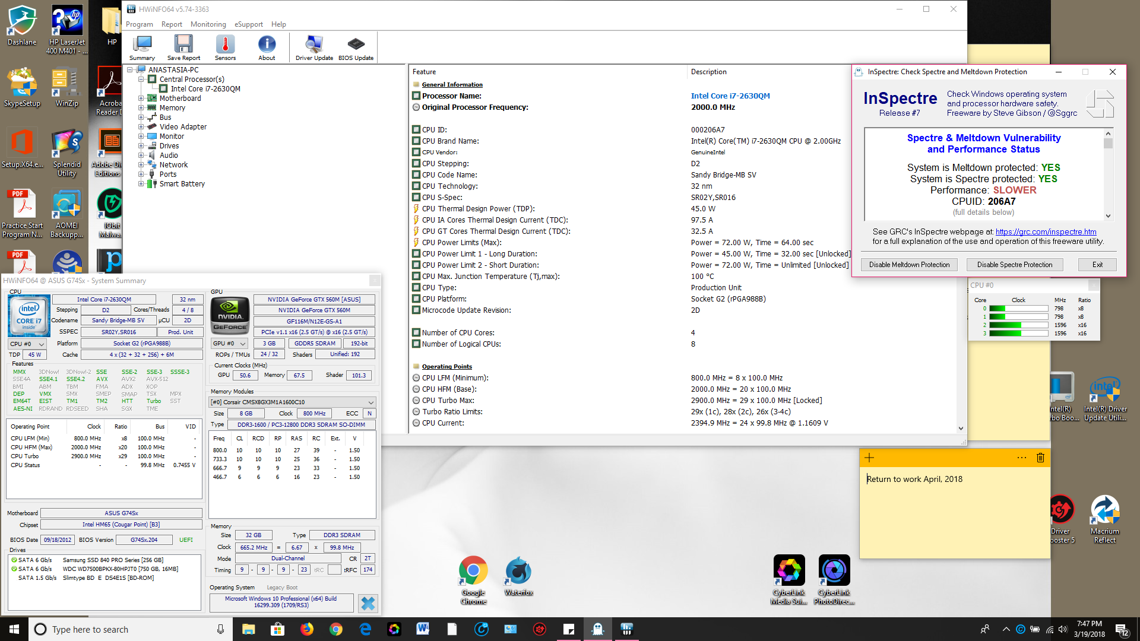Open CyberLink PhotoDirector desktop icon

(834, 580)
